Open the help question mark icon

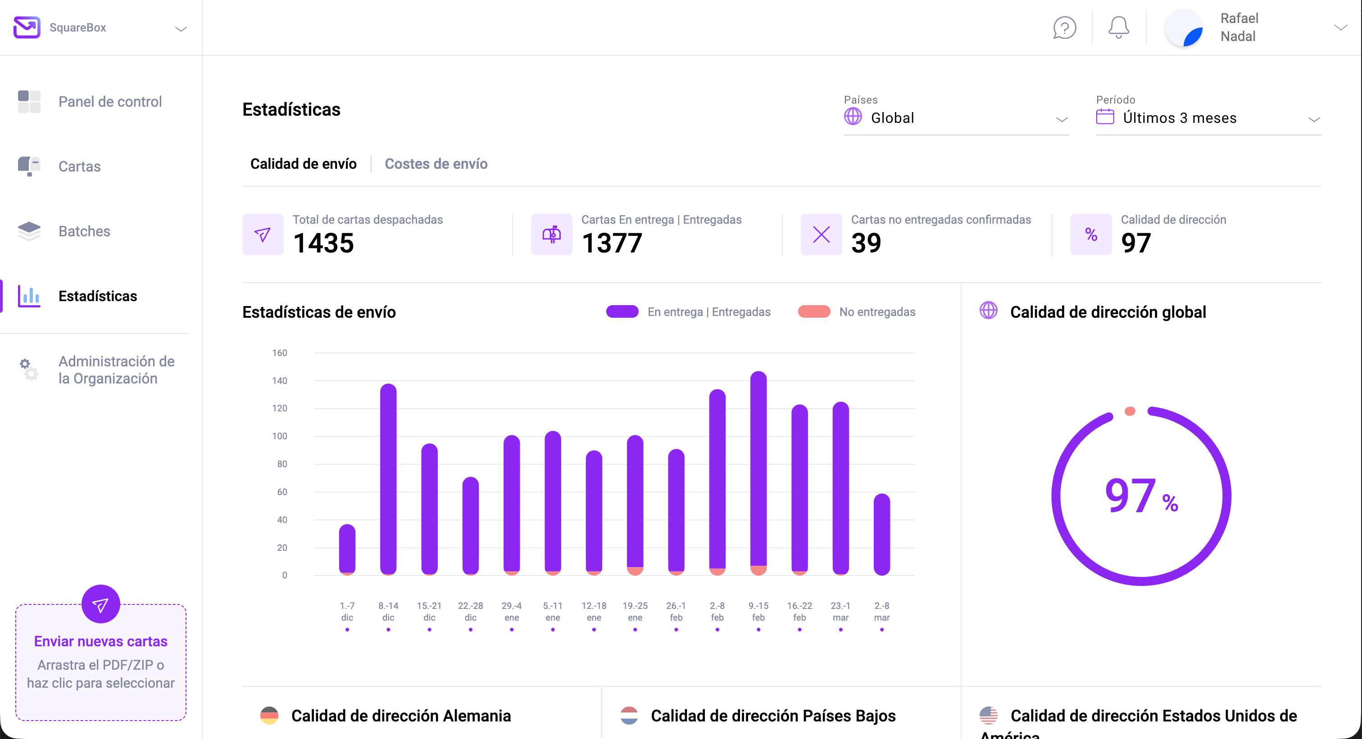[1064, 27]
